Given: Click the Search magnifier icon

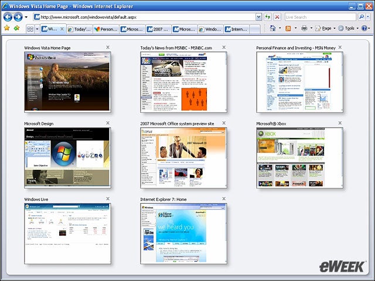Looking at the screenshot, I should tap(361, 17).
